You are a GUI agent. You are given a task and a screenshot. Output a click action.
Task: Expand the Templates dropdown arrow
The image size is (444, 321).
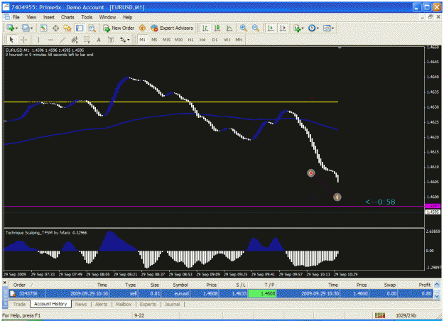point(332,28)
